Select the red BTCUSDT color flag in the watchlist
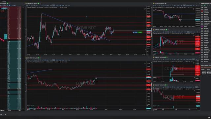 tap(202, 11)
